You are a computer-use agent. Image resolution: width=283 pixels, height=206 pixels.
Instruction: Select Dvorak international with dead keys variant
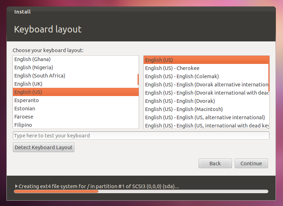tap(206, 93)
